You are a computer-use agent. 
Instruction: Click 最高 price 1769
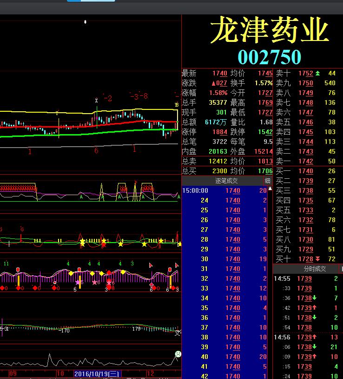click(265, 102)
